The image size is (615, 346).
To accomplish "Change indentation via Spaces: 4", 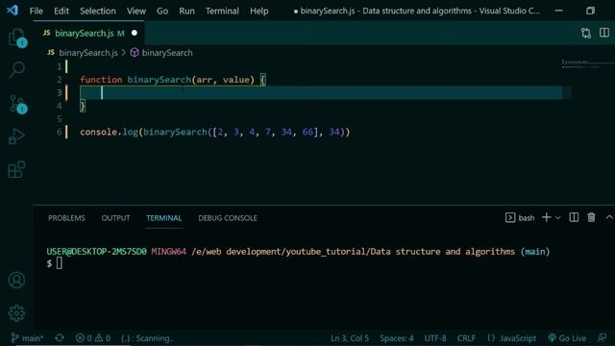I will pos(396,338).
